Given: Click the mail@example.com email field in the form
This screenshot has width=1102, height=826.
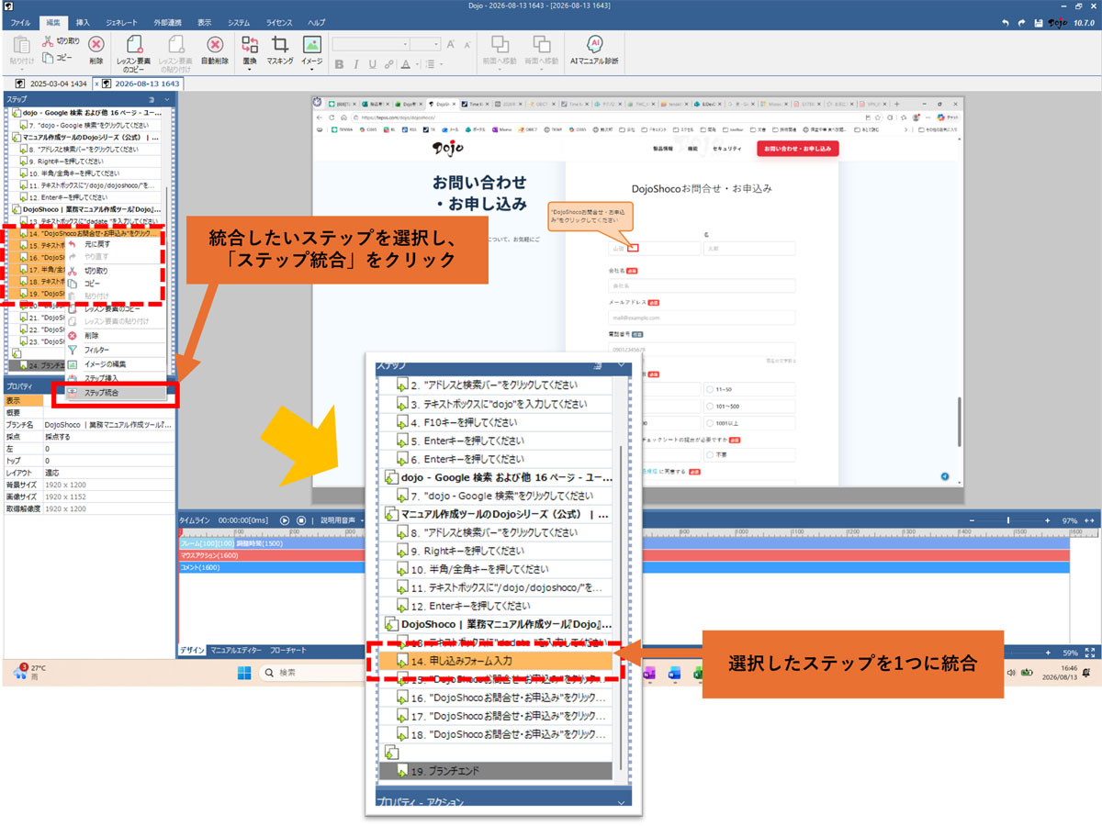Looking at the screenshot, I should pos(702,318).
